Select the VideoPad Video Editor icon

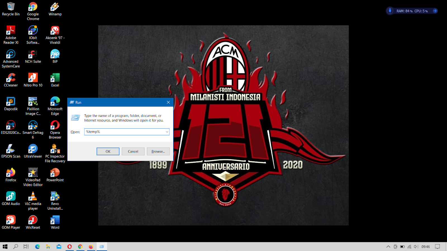(x=33, y=177)
